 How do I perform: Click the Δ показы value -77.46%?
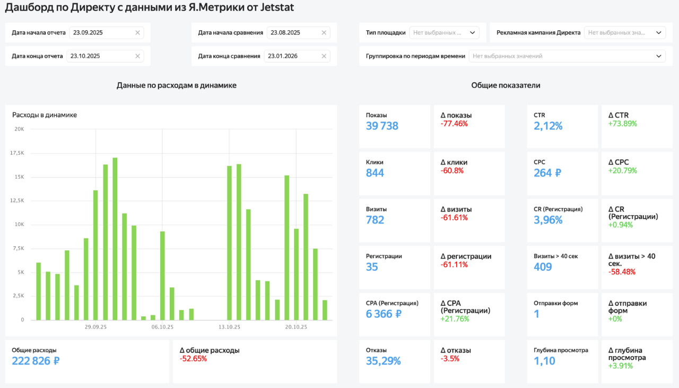[x=454, y=124]
